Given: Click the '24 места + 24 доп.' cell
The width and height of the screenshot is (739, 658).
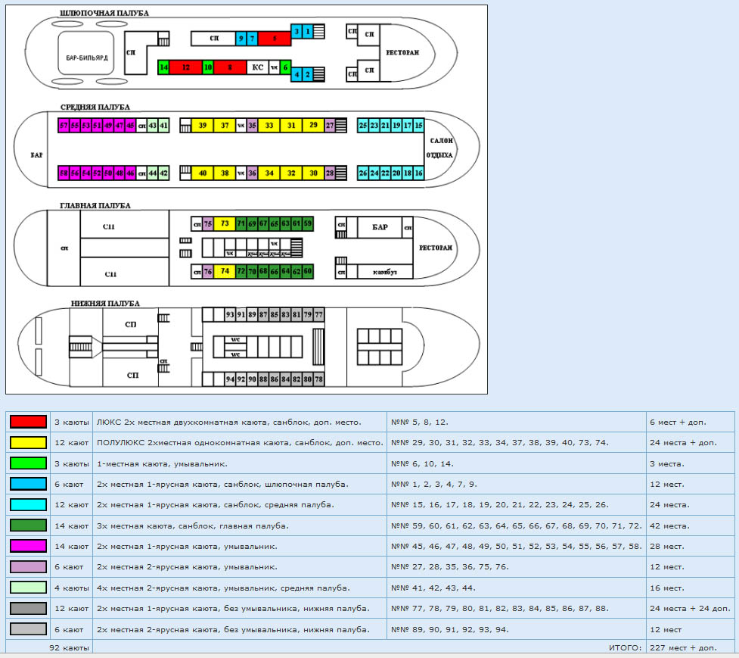Looking at the screenshot, I should 690,609.
